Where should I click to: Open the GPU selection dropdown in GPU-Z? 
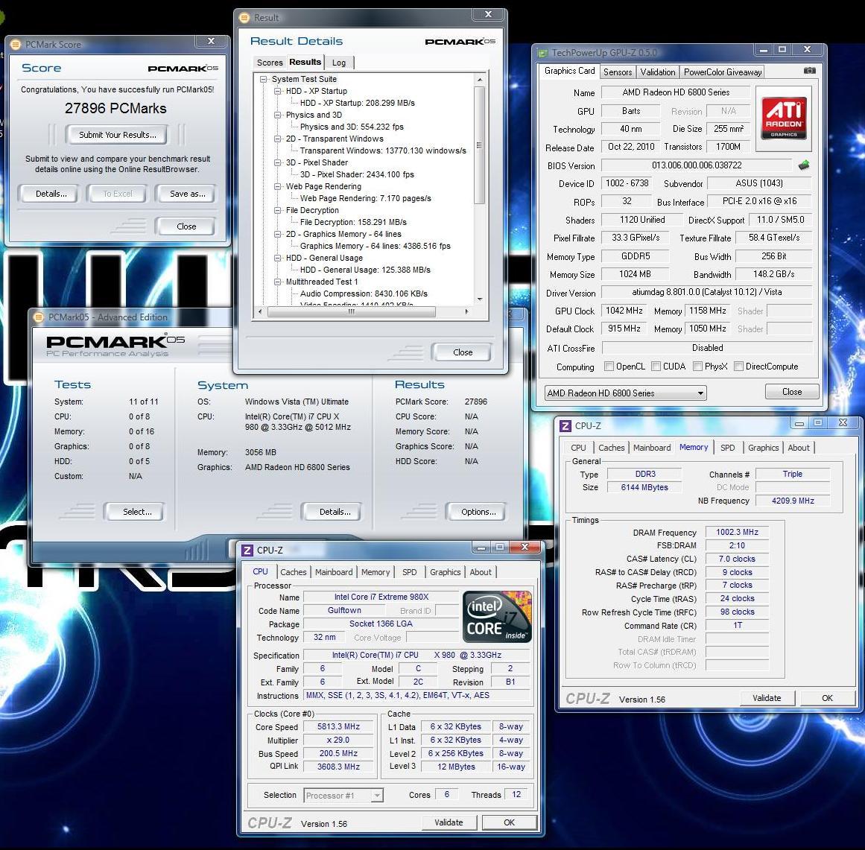[x=625, y=393]
